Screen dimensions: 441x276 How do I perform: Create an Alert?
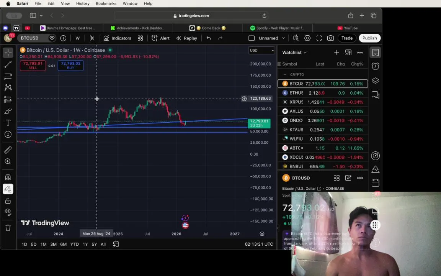coord(161,38)
